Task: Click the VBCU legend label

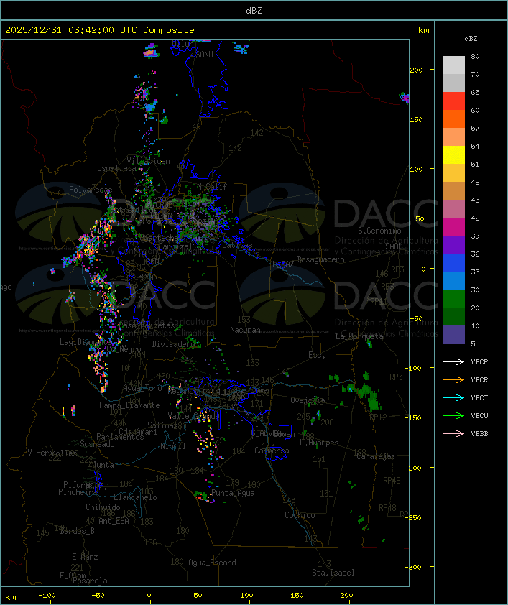Action: pos(479,415)
